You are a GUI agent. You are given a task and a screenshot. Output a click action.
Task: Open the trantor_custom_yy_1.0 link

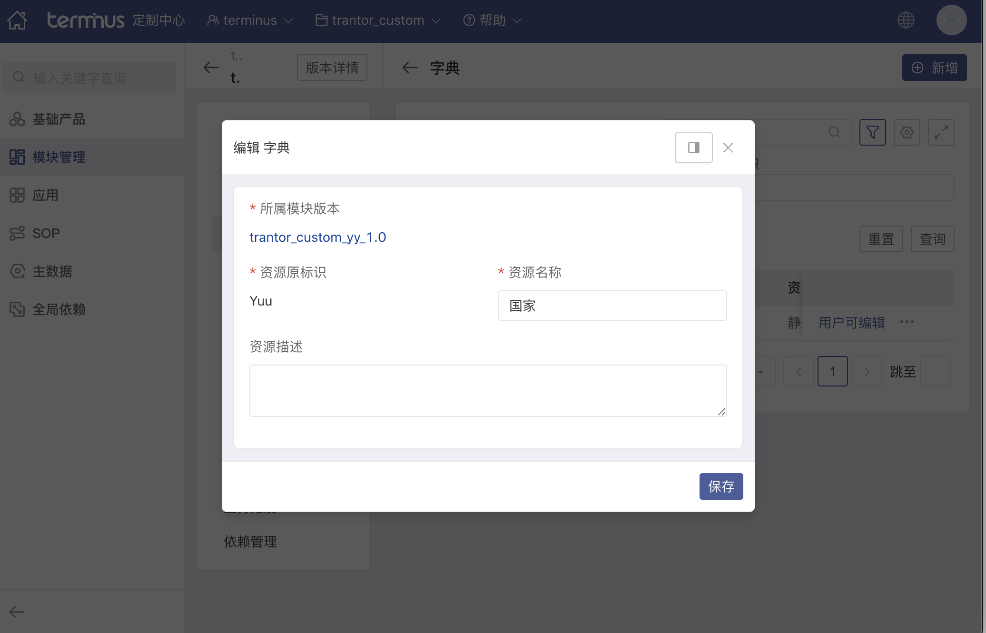[x=318, y=237]
